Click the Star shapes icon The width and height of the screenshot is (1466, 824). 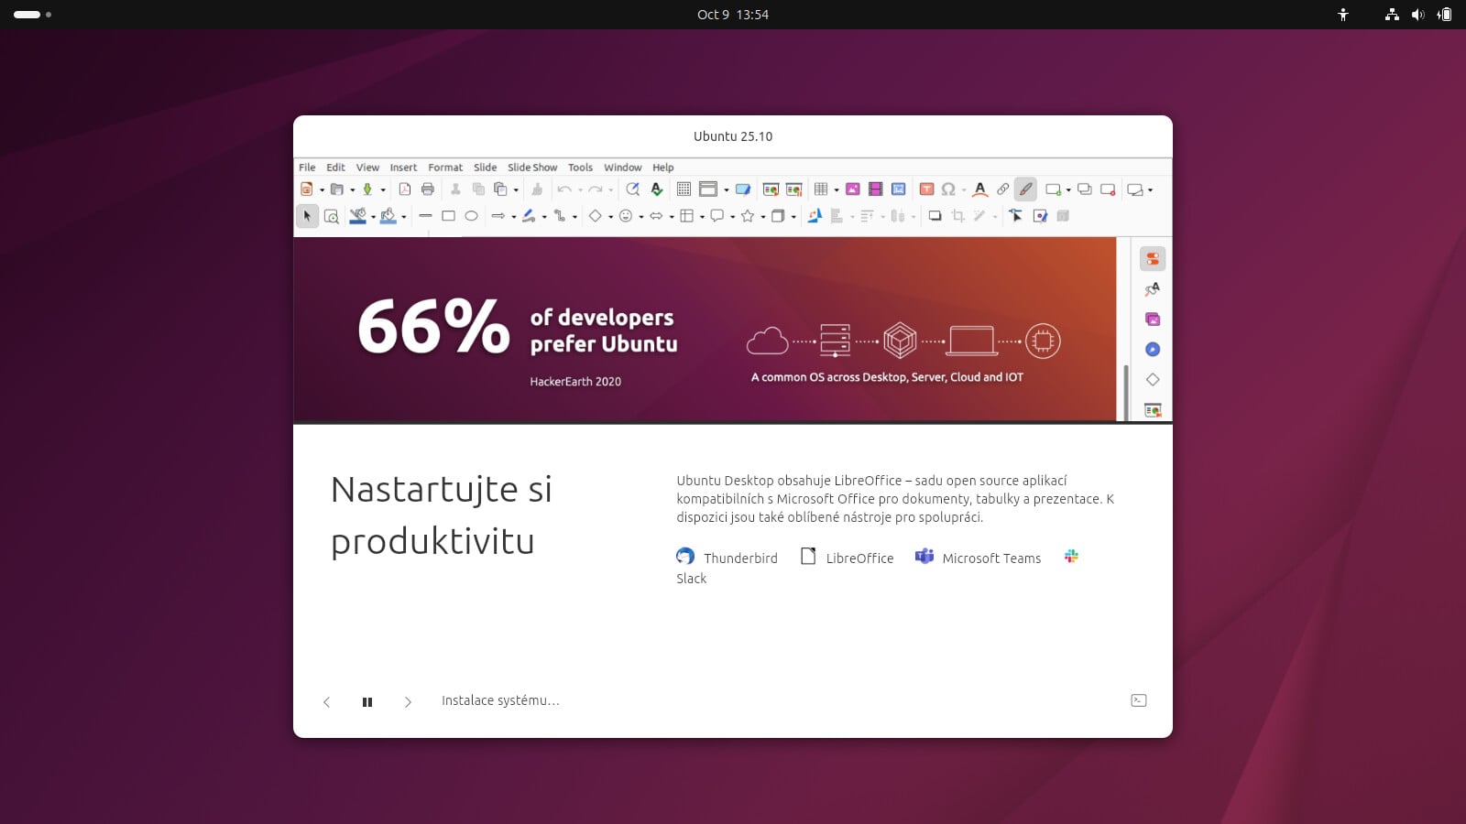click(x=748, y=216)
